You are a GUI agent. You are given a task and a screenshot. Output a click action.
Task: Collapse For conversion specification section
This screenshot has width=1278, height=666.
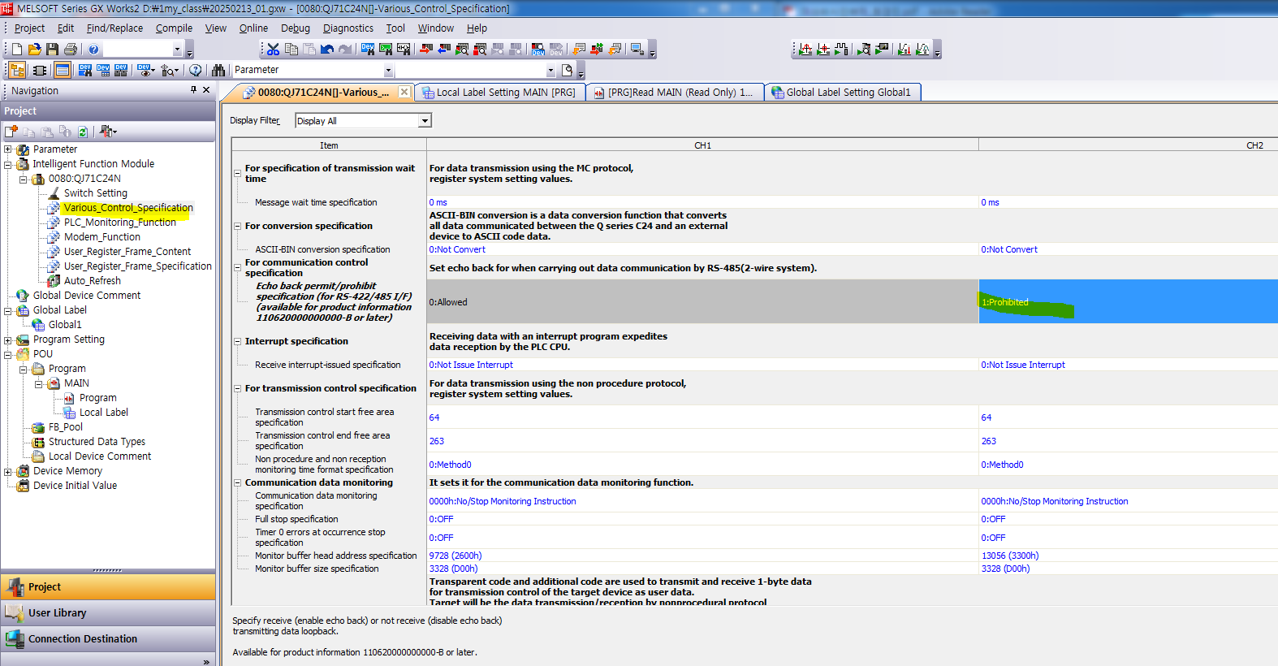click(x=238, y=227)
